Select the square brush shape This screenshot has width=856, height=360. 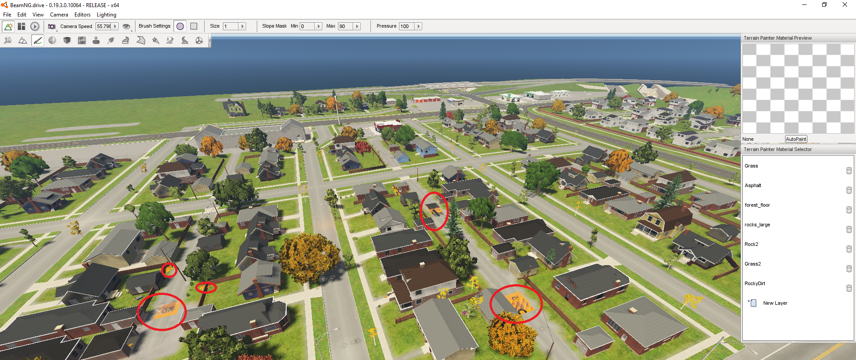click(194, 26)
